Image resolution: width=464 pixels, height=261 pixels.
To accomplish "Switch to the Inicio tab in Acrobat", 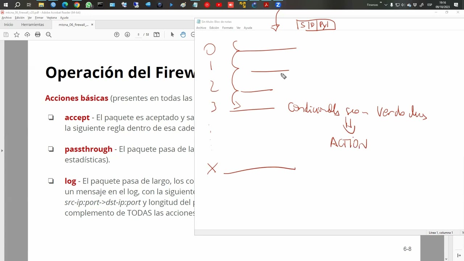I will tap(8, 25).
